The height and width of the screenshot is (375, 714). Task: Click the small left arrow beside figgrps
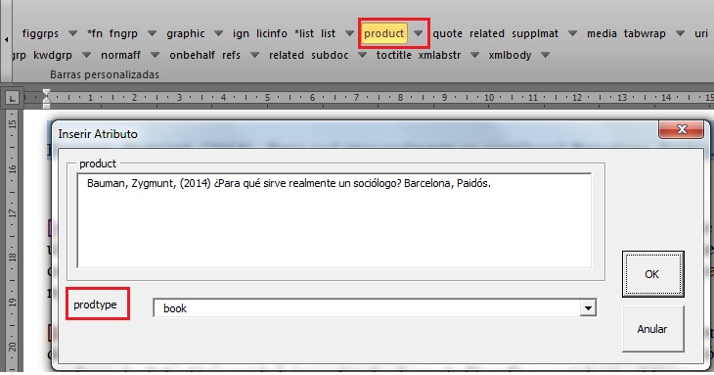(x=7, y=39)
